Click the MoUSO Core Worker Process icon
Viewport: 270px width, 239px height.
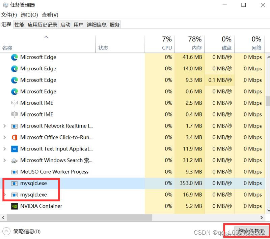(15, 172)
